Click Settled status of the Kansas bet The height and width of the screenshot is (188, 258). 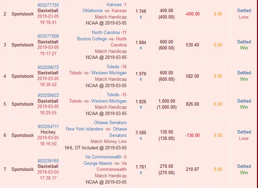pyautogui.click(x=244, y=11)
